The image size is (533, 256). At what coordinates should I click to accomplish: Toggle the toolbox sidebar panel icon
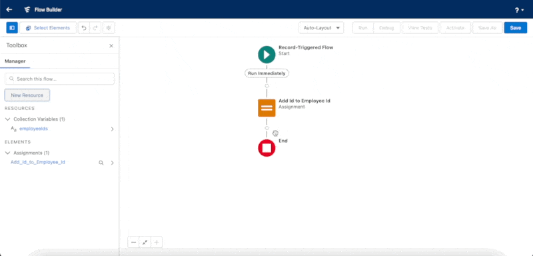(12, 28)
